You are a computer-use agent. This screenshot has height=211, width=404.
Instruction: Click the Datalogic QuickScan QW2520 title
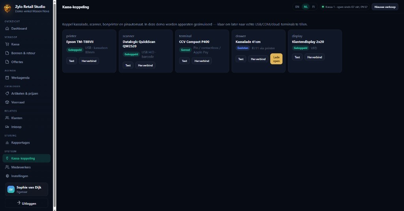pyautogui.click(x=139, y=44)
